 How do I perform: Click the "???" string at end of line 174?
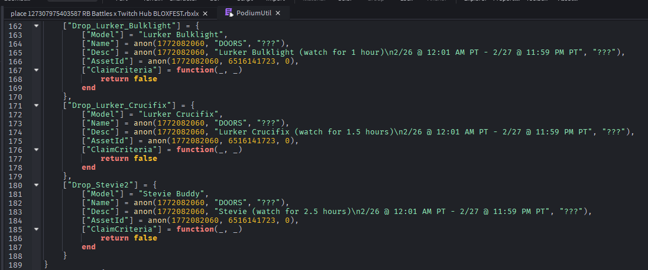(614, 132)
